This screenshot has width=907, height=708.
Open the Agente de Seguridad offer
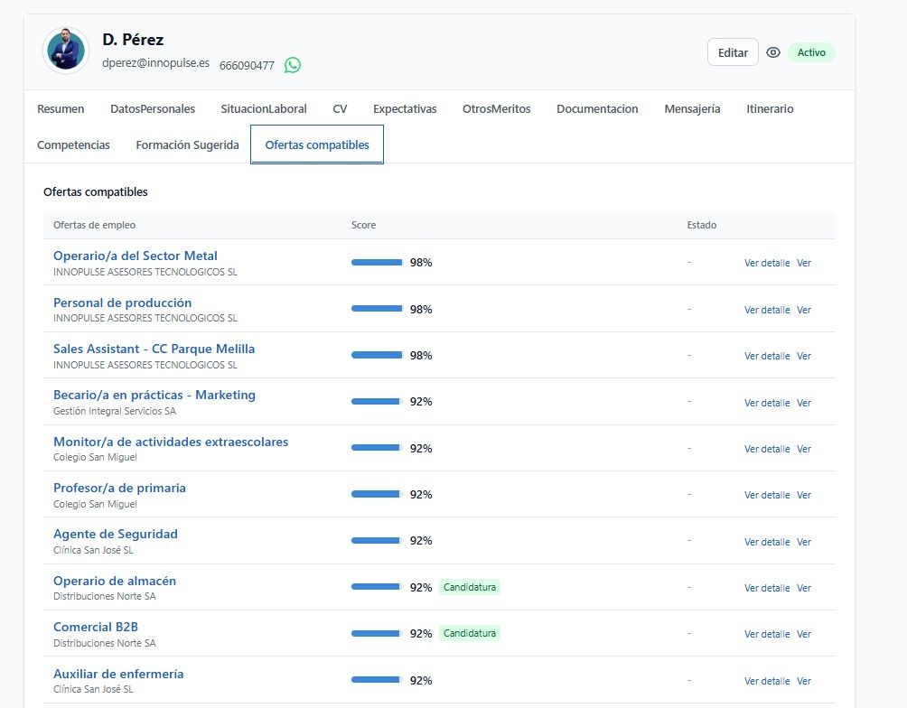coord(116,534)
